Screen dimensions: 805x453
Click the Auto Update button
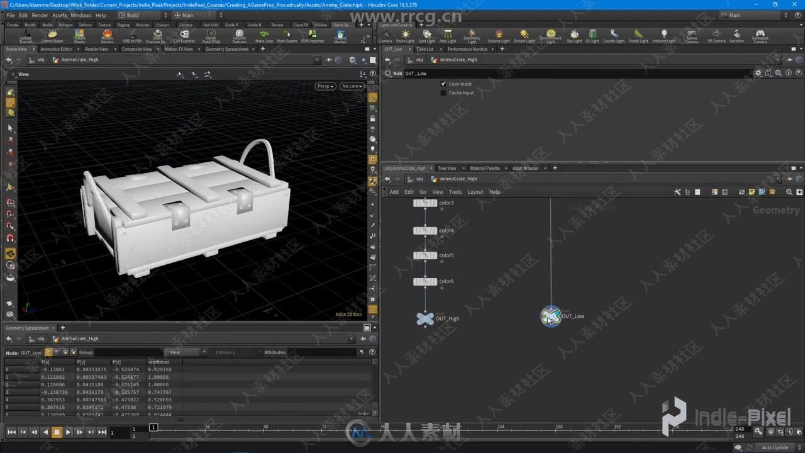tap(775, 447)
